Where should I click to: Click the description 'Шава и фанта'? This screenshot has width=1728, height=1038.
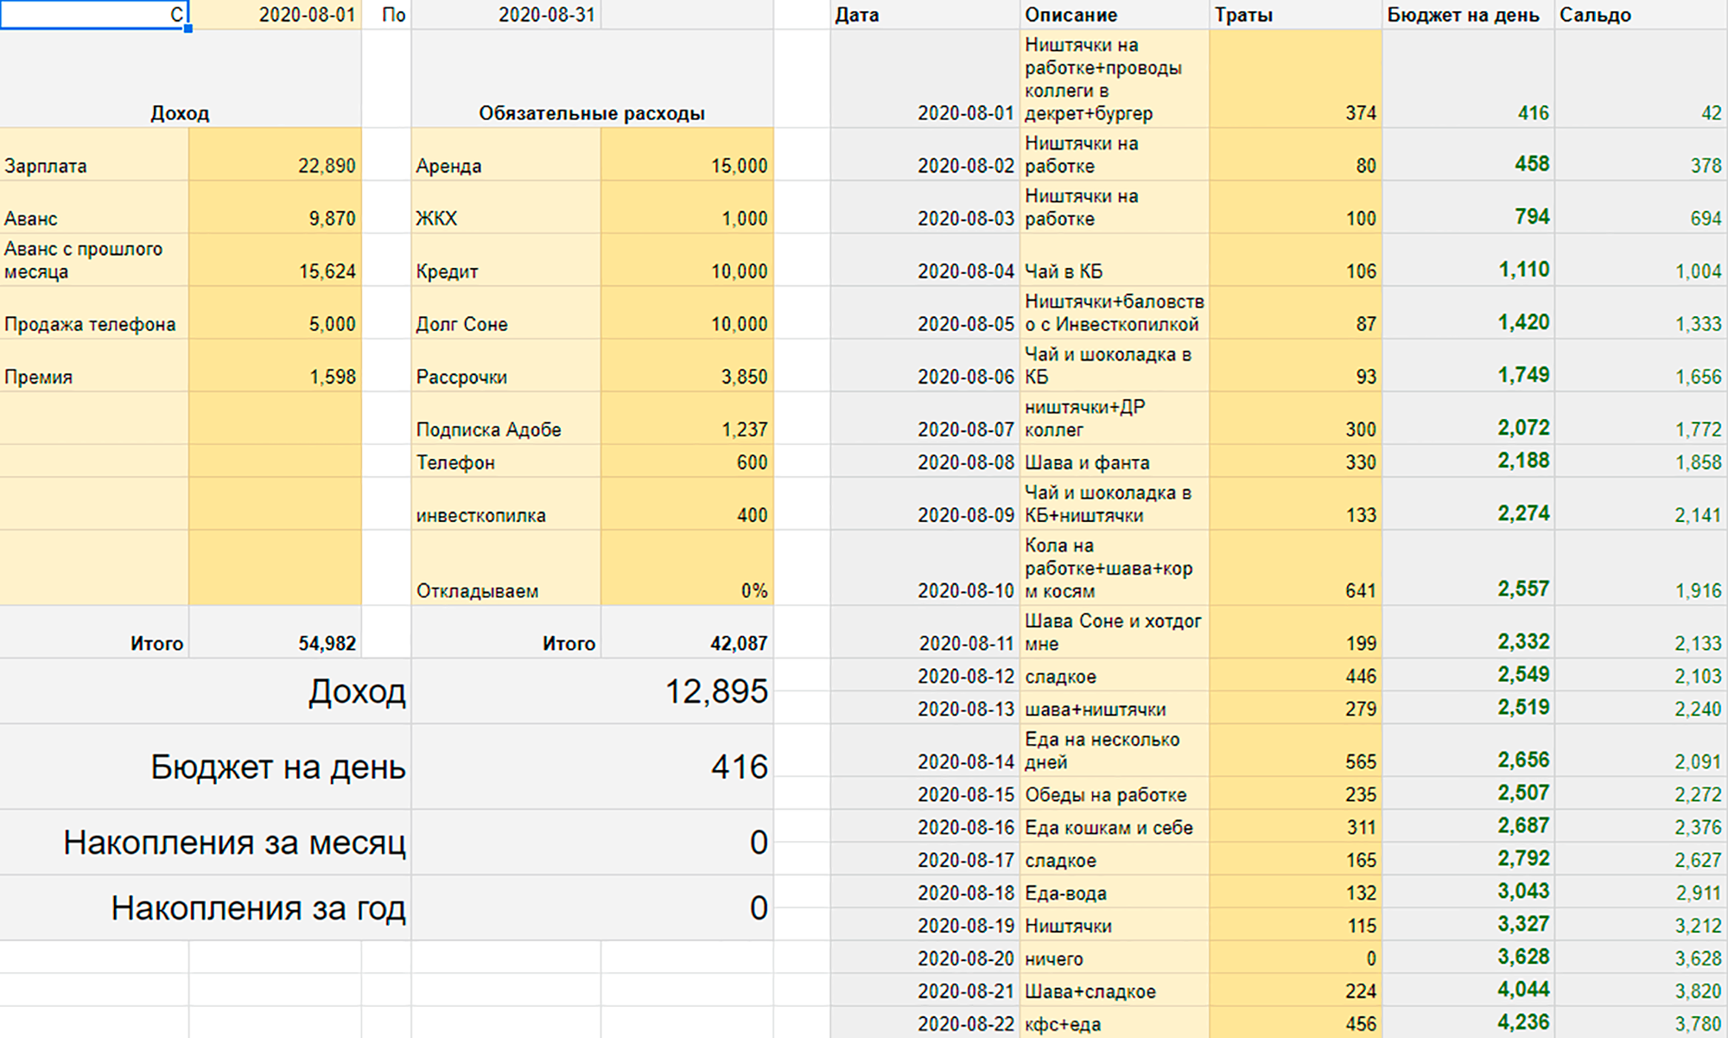click(x=1087, y=462)
